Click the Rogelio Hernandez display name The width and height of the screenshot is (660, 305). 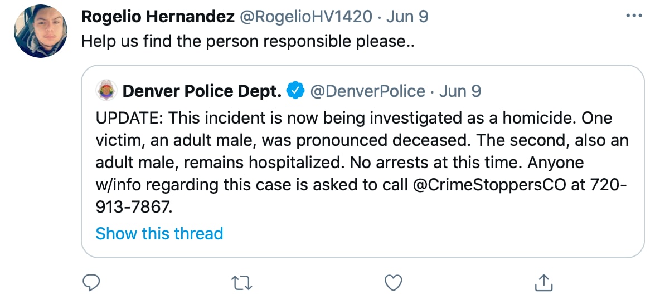click(x=157, y=17)
